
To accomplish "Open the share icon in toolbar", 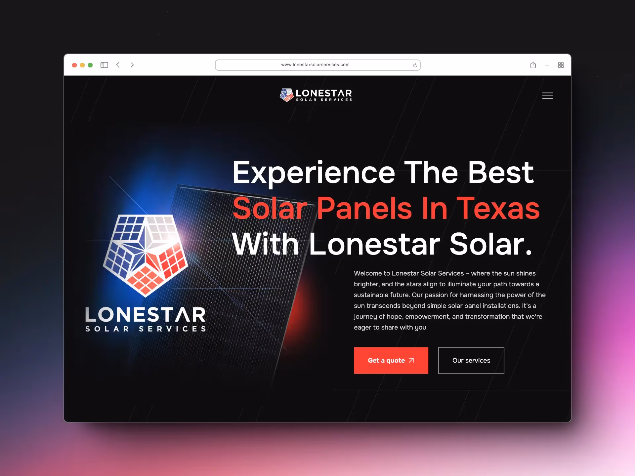I will pyautogui.click(x=533, y=65).
